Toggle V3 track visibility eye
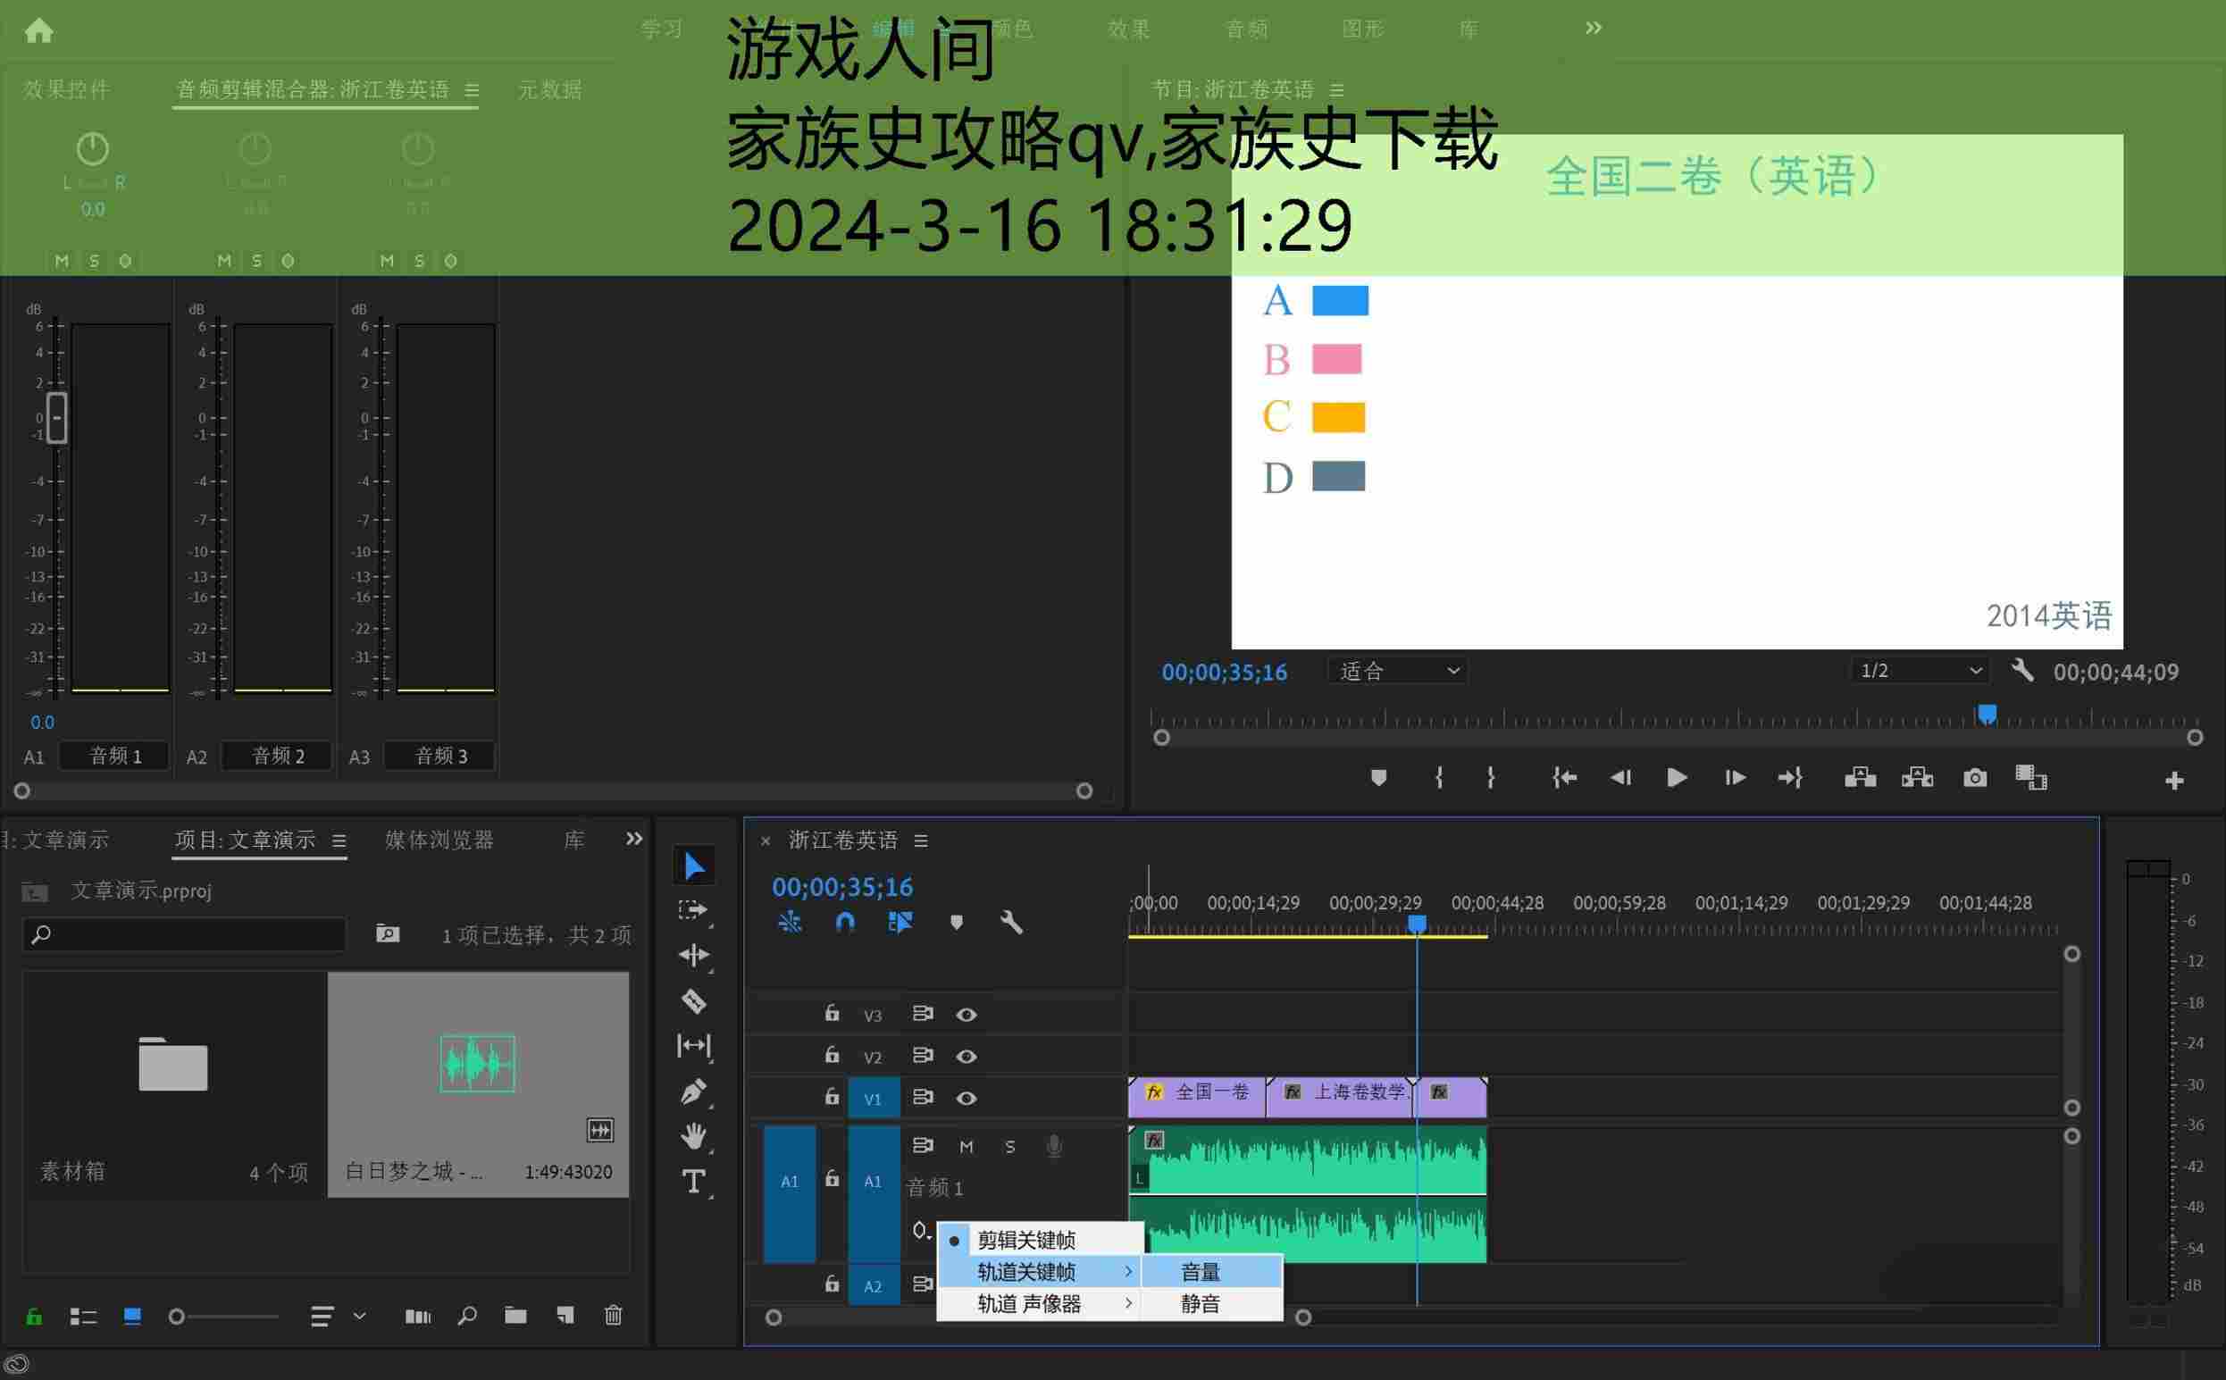2226x1380 pixels. pyautogui.click(x=966, y=1014)
